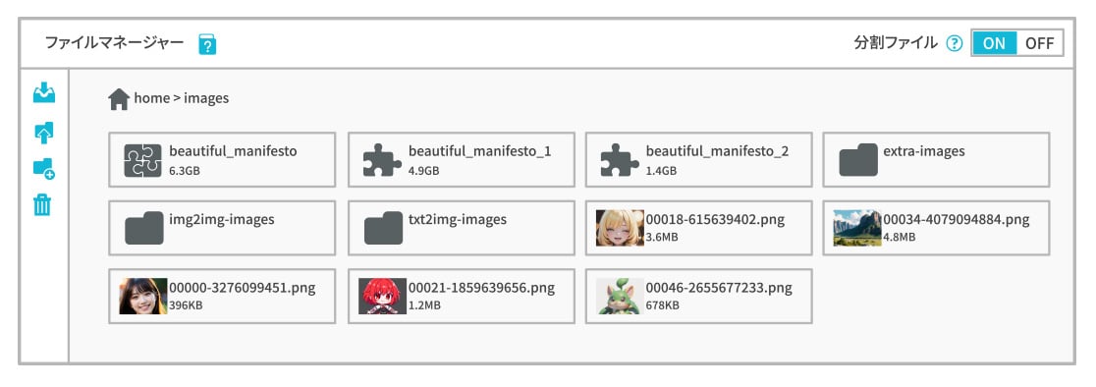Select the 00034-4079094884.png landscape thumbnail
1096x387 pixels.
857,228
